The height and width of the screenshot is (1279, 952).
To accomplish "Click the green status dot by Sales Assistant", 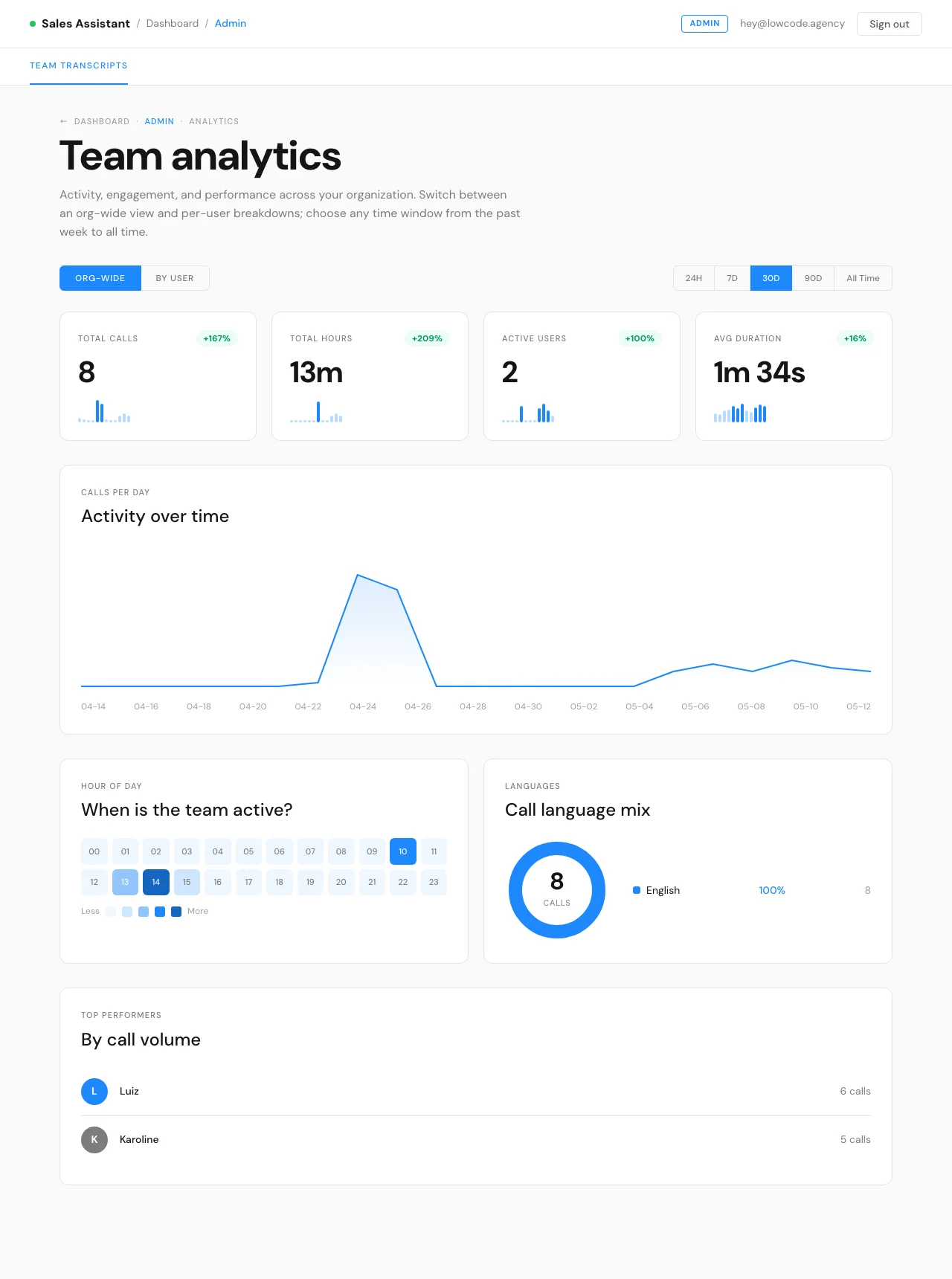I will point(33,24).
